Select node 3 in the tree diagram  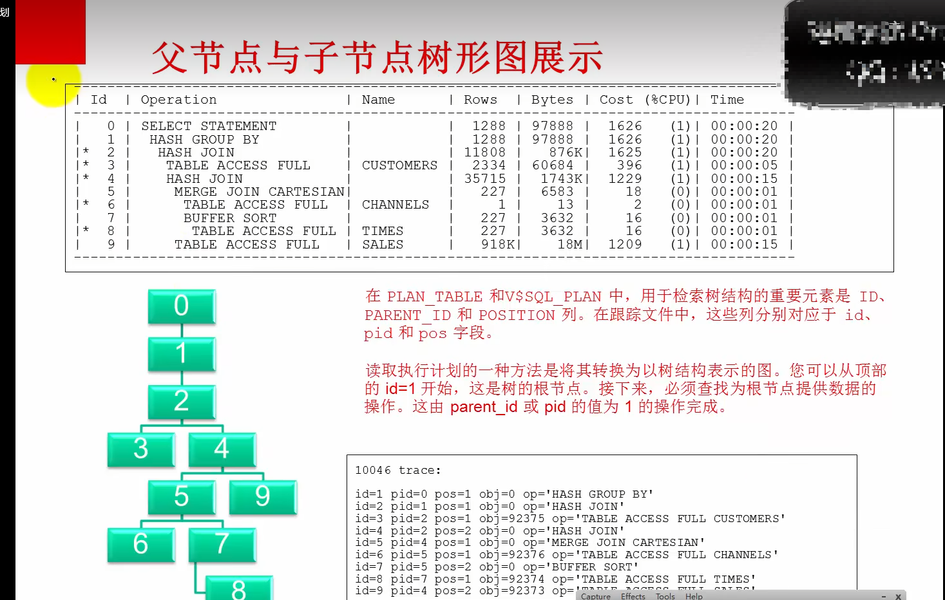(141, 449)
